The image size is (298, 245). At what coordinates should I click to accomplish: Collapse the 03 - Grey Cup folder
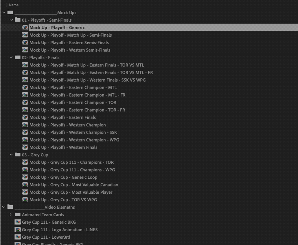[x=11, y=155]
